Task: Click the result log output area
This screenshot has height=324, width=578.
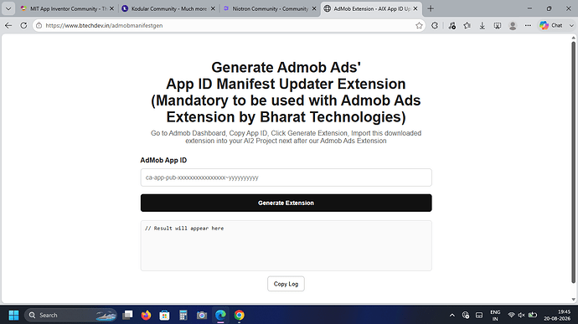Action: tap(286, 245)
